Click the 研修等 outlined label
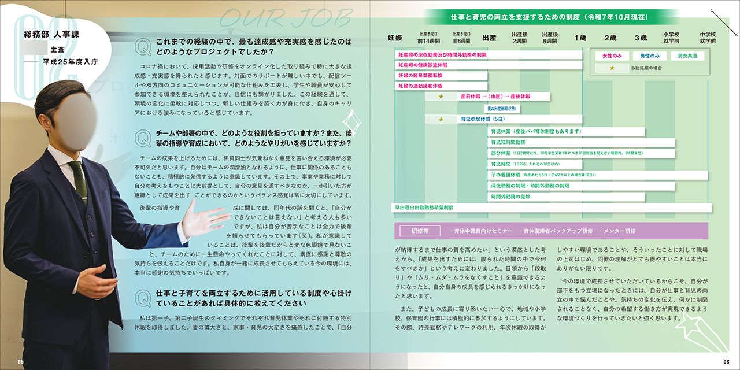740x370 pixels. coord(420,231)
